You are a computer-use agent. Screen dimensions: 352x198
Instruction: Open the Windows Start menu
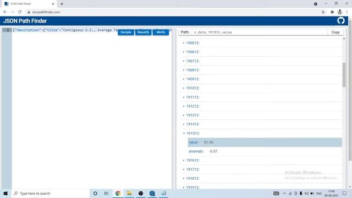click(5, 193)
